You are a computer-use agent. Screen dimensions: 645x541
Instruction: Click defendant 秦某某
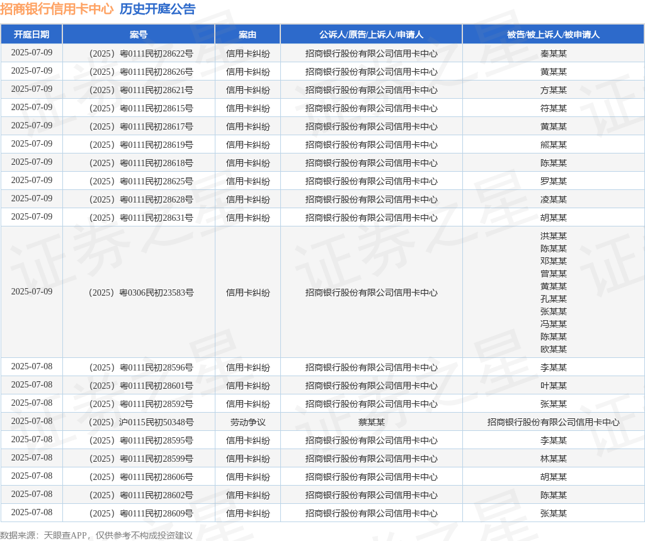[x=553, y=53]
